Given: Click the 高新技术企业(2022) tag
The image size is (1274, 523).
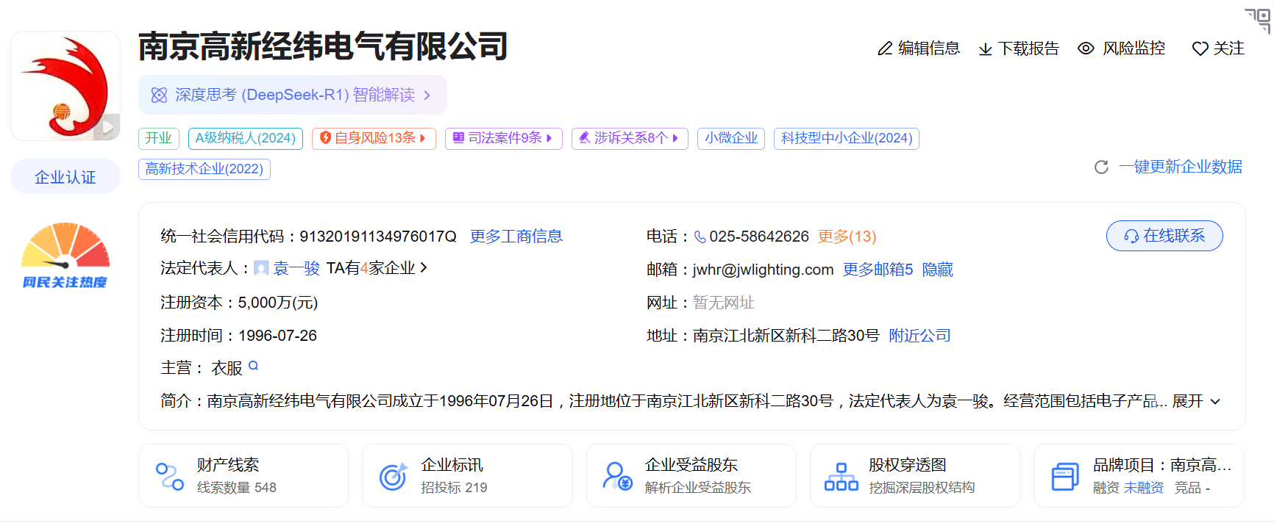Looking at the screenshot, I should (x=204, y=169).
